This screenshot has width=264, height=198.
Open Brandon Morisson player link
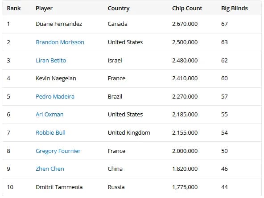pos(60,42)
